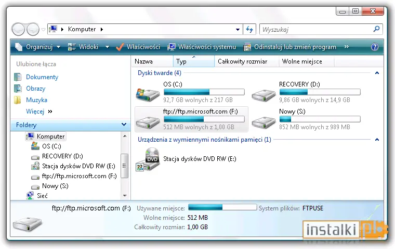The image size is (395, 249).
Task: Open the Dokumenty favorite link
Action: tap(42, 77)
